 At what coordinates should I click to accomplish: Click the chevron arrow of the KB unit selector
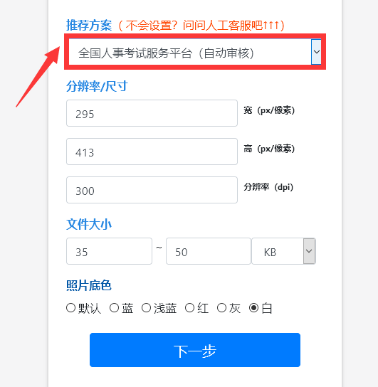309,251
